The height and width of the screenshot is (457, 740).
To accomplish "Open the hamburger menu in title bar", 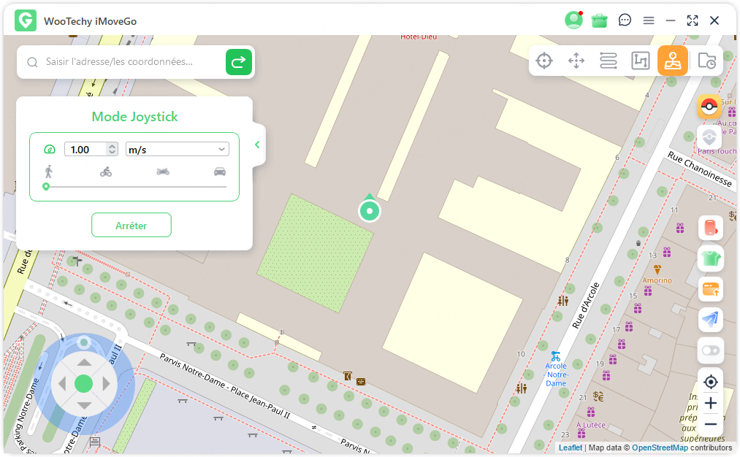I will pos(649,20).
